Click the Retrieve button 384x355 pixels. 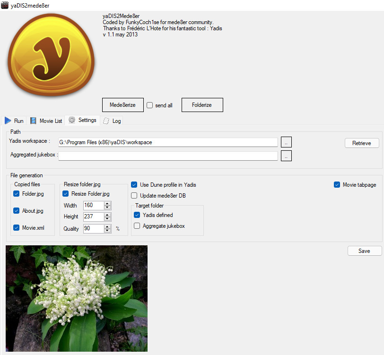pos(362,143)
